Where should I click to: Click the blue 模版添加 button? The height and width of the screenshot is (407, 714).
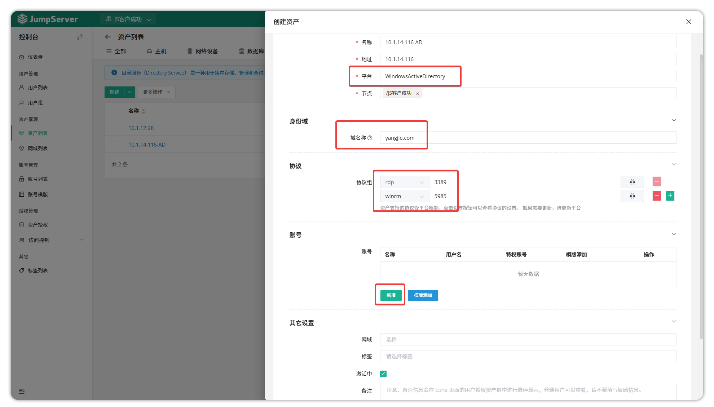point(423,295)
